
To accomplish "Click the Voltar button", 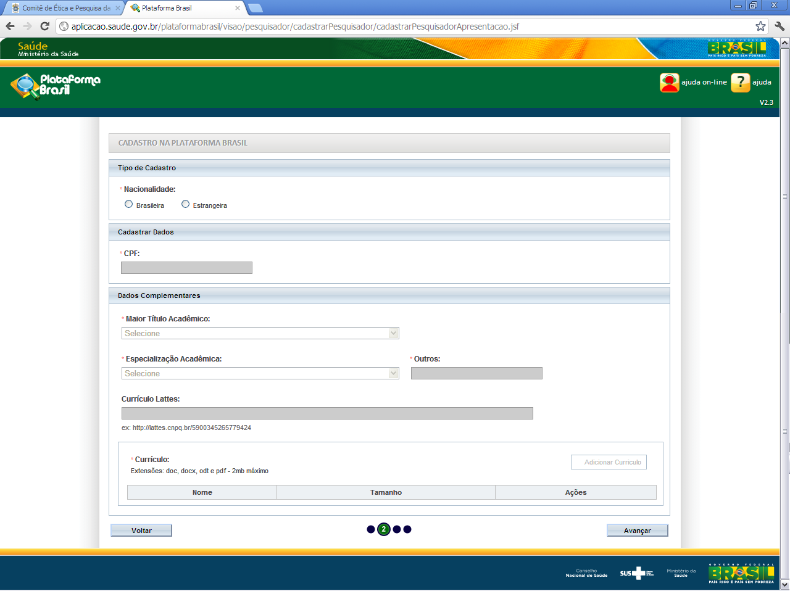I will [x=141, y=531].
